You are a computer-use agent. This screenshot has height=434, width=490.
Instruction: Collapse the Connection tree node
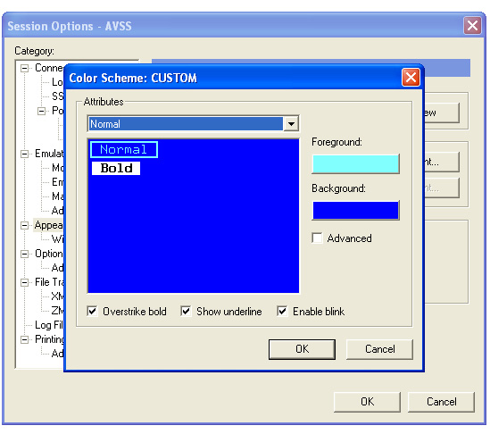(24, 68)
